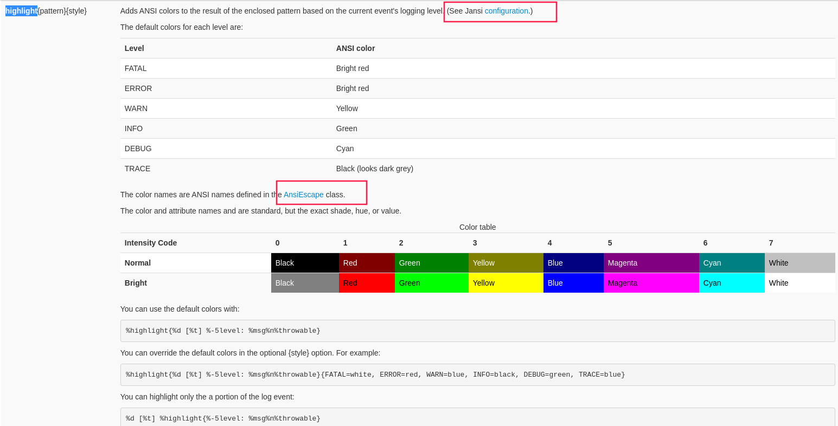Click the Normal White color swatch
Viewport: 838px width, 426px height.
(800, 263)
